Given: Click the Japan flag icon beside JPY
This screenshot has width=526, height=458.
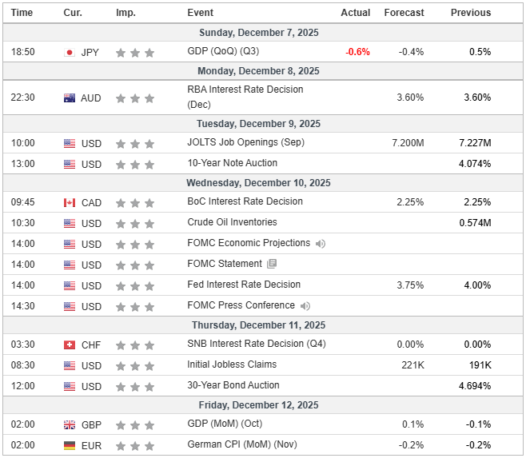Looking at the screenshot, I should (70, 52).
